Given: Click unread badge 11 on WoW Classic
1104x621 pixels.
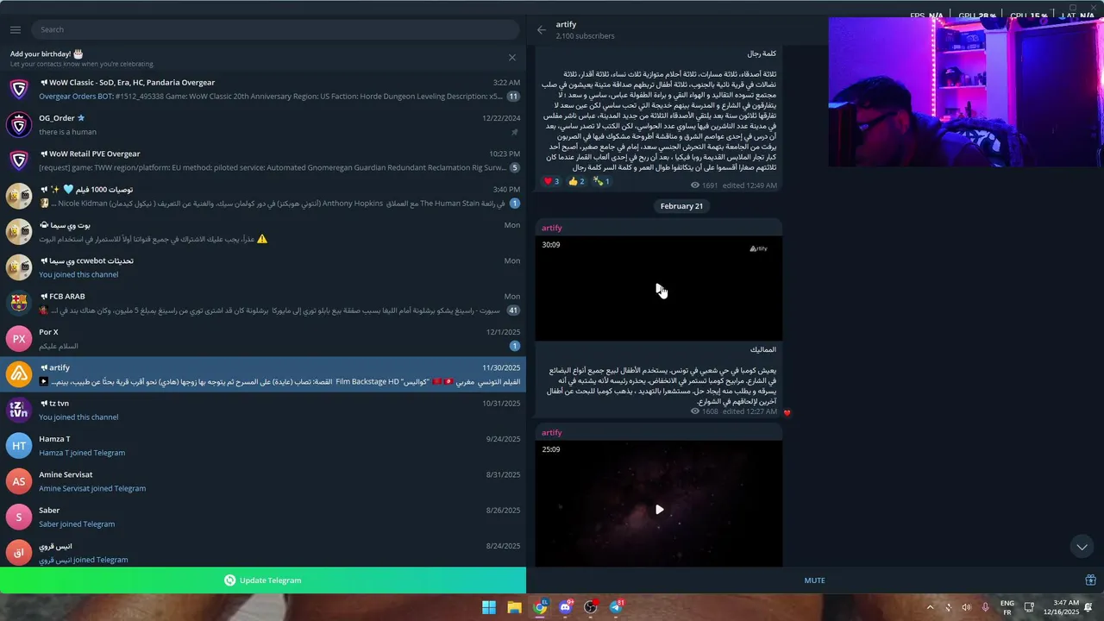Looking at the screenshot, I should coord(513,97).
